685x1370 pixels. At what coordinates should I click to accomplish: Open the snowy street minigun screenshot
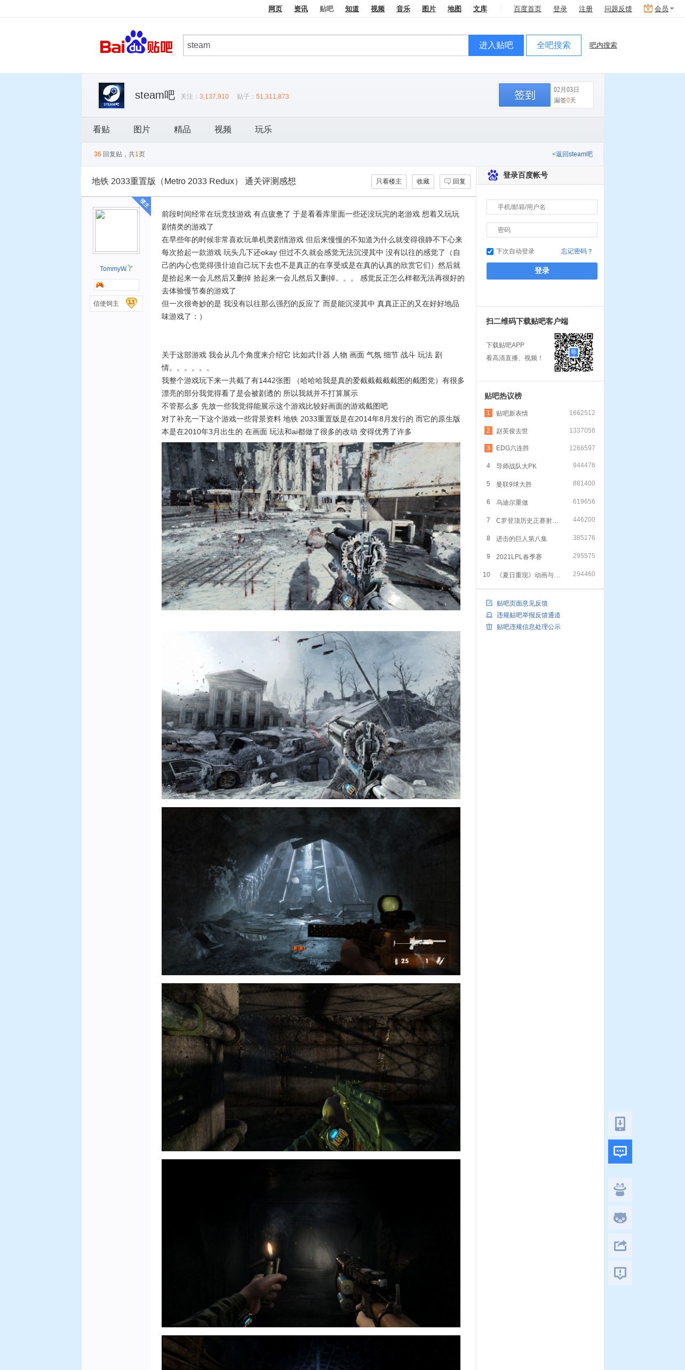(311, 526)
